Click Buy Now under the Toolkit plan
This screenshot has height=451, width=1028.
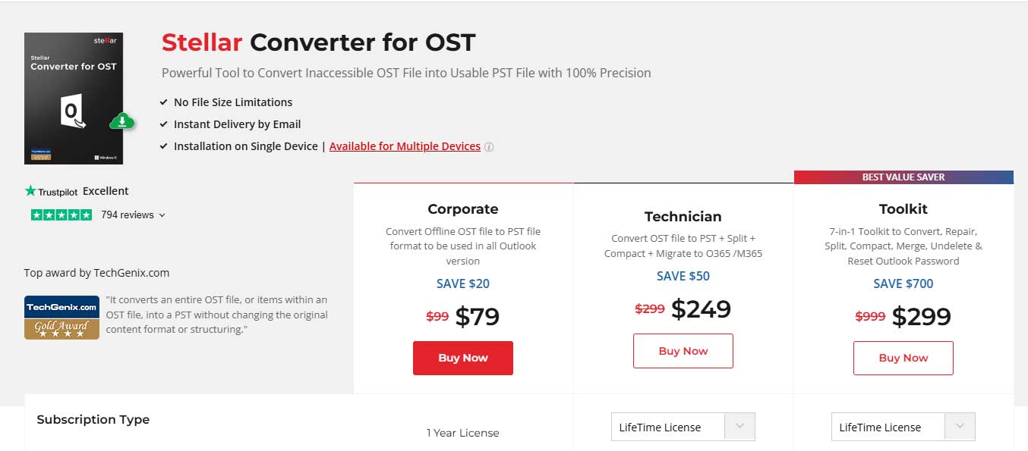(x=903, y=358)
